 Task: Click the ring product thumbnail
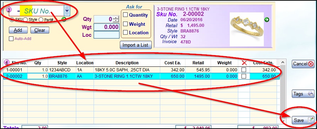[247, 29]
